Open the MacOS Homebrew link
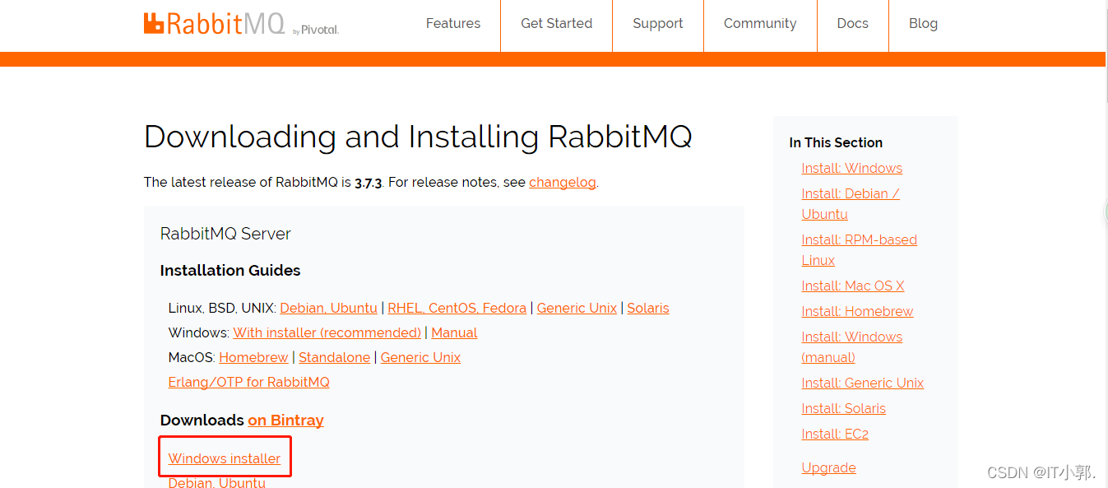The height and width of the screenshot is (488, 1108). click(x=253, y=357)
